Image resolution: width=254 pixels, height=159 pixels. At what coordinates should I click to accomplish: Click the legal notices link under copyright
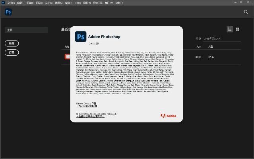coord(91,117)
